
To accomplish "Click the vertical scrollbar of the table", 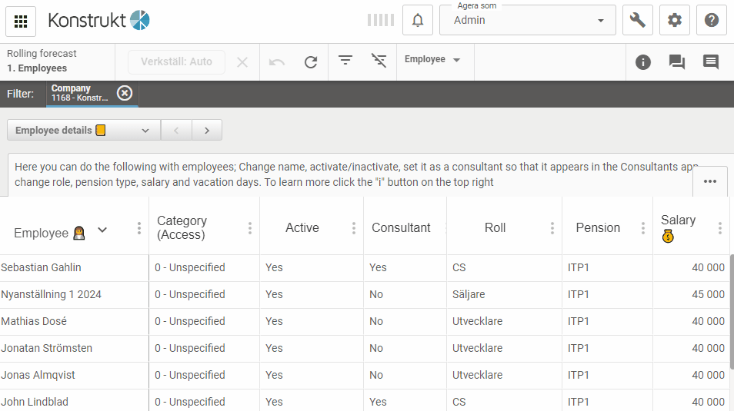I will point(731,307).
